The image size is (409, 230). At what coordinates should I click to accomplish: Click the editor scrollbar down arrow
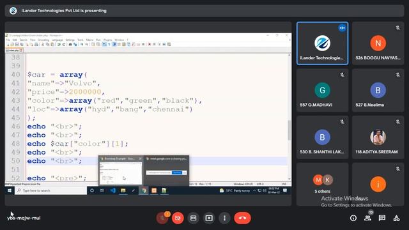289,179
